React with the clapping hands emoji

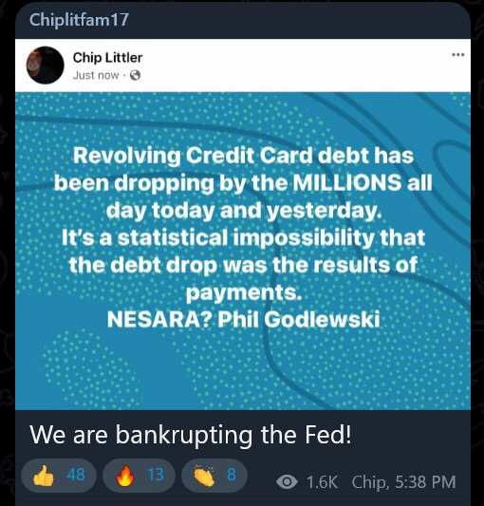(x=204, y=477)
